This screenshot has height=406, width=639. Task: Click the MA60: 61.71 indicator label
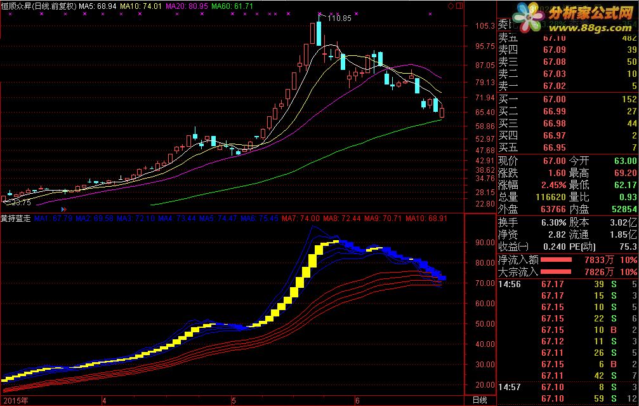pos(232,6)
